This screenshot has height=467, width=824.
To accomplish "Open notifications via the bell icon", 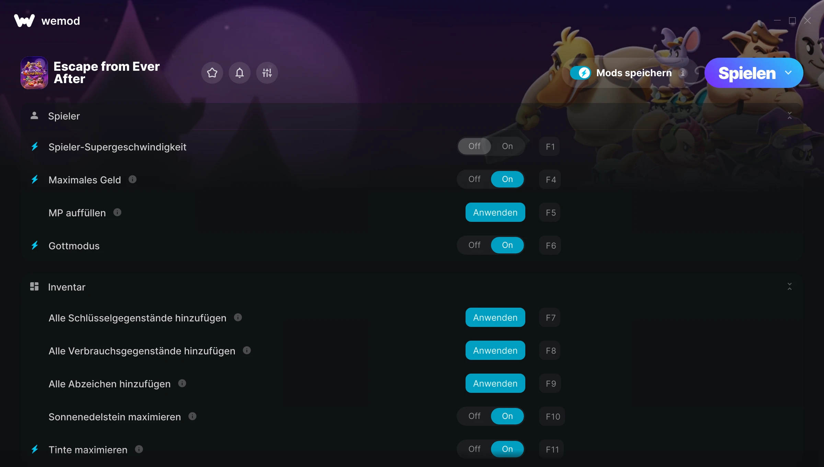I will (x=240, y=73).
